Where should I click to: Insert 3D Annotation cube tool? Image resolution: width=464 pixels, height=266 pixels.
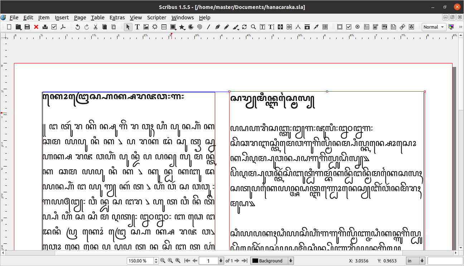click(x=411, y=27)
